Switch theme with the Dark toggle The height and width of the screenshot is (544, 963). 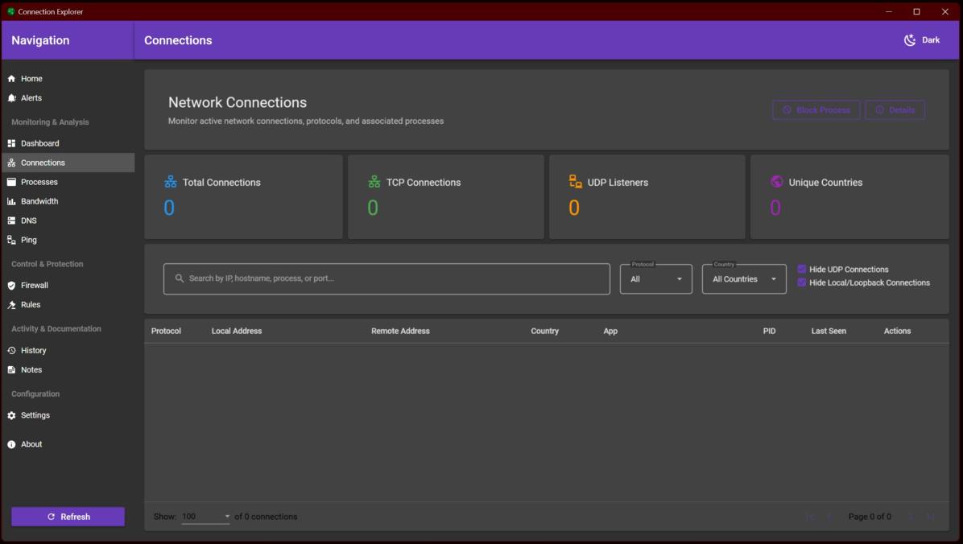coord(922,40)
